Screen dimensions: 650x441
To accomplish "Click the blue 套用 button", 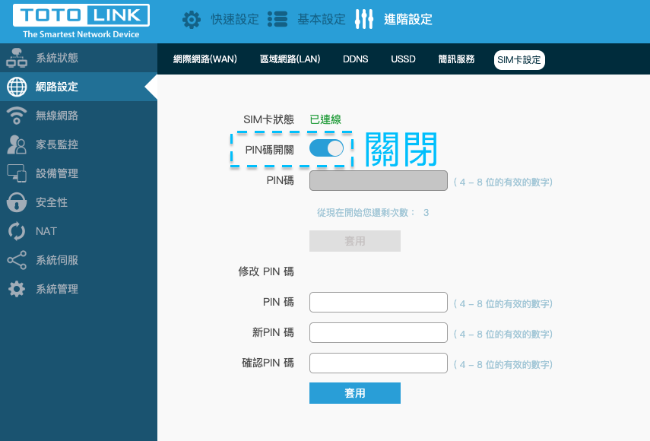I will coord(355,393).
